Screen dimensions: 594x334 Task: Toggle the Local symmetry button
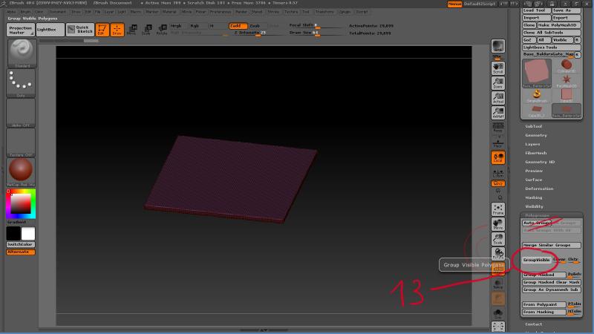tap(497, 157)
